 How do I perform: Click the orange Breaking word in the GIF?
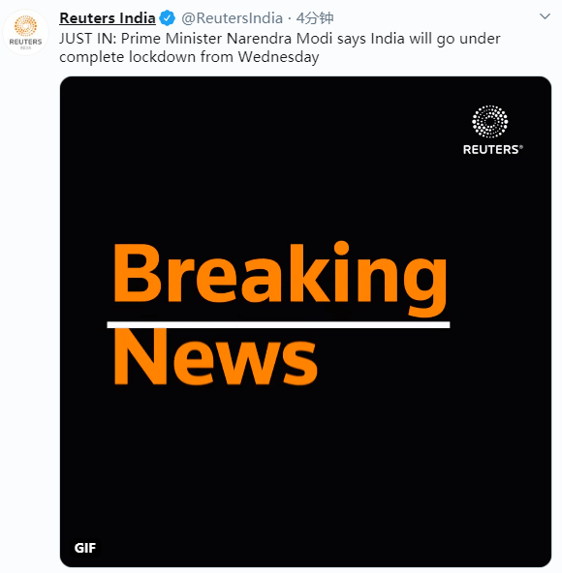pos(280,278)
